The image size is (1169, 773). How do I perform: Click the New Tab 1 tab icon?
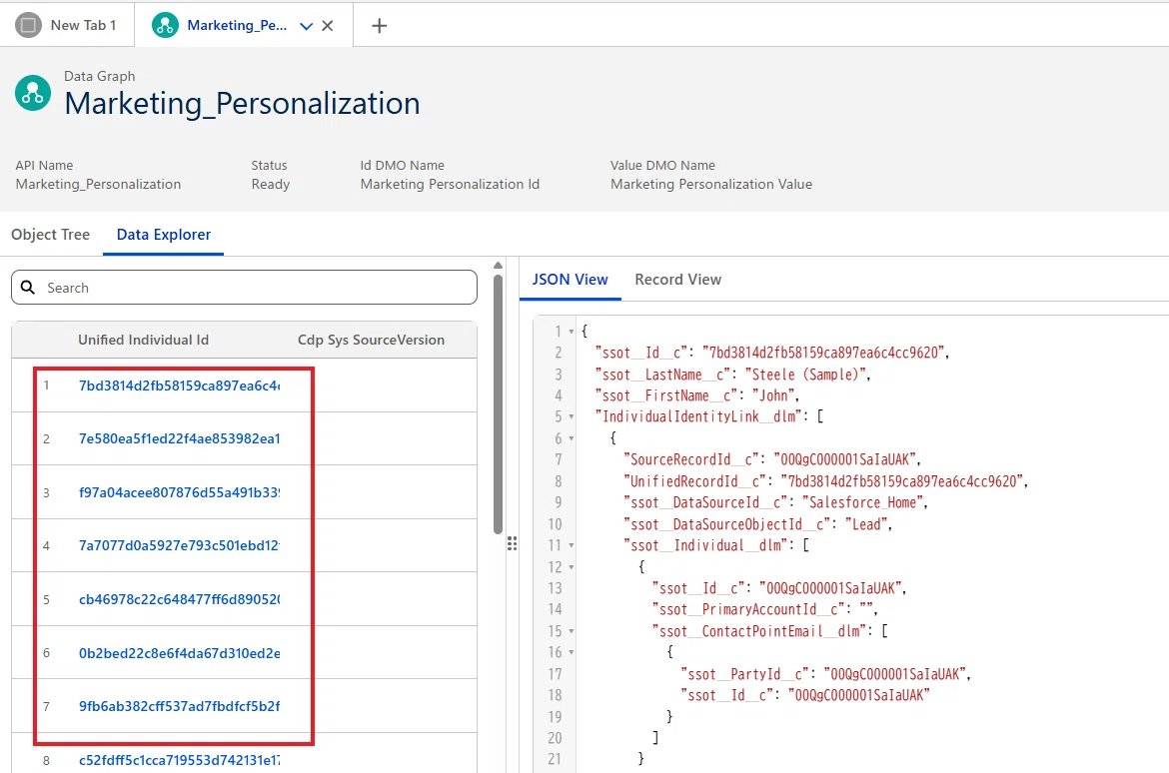(x=28, y=25)
